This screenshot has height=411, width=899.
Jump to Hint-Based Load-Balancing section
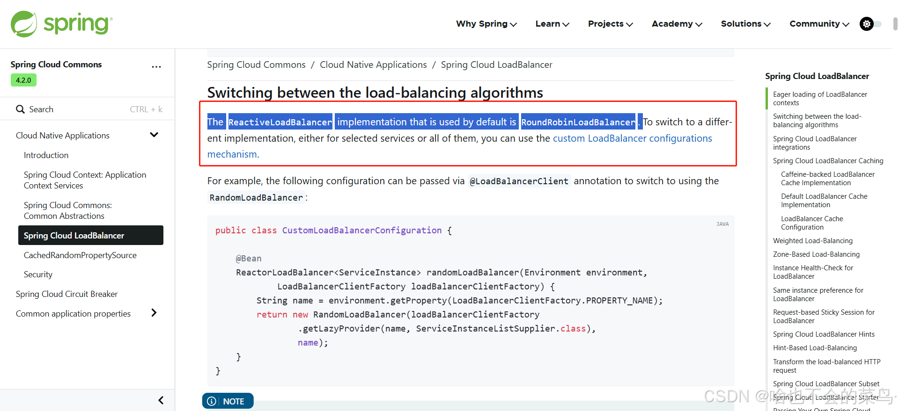[815, 348]
